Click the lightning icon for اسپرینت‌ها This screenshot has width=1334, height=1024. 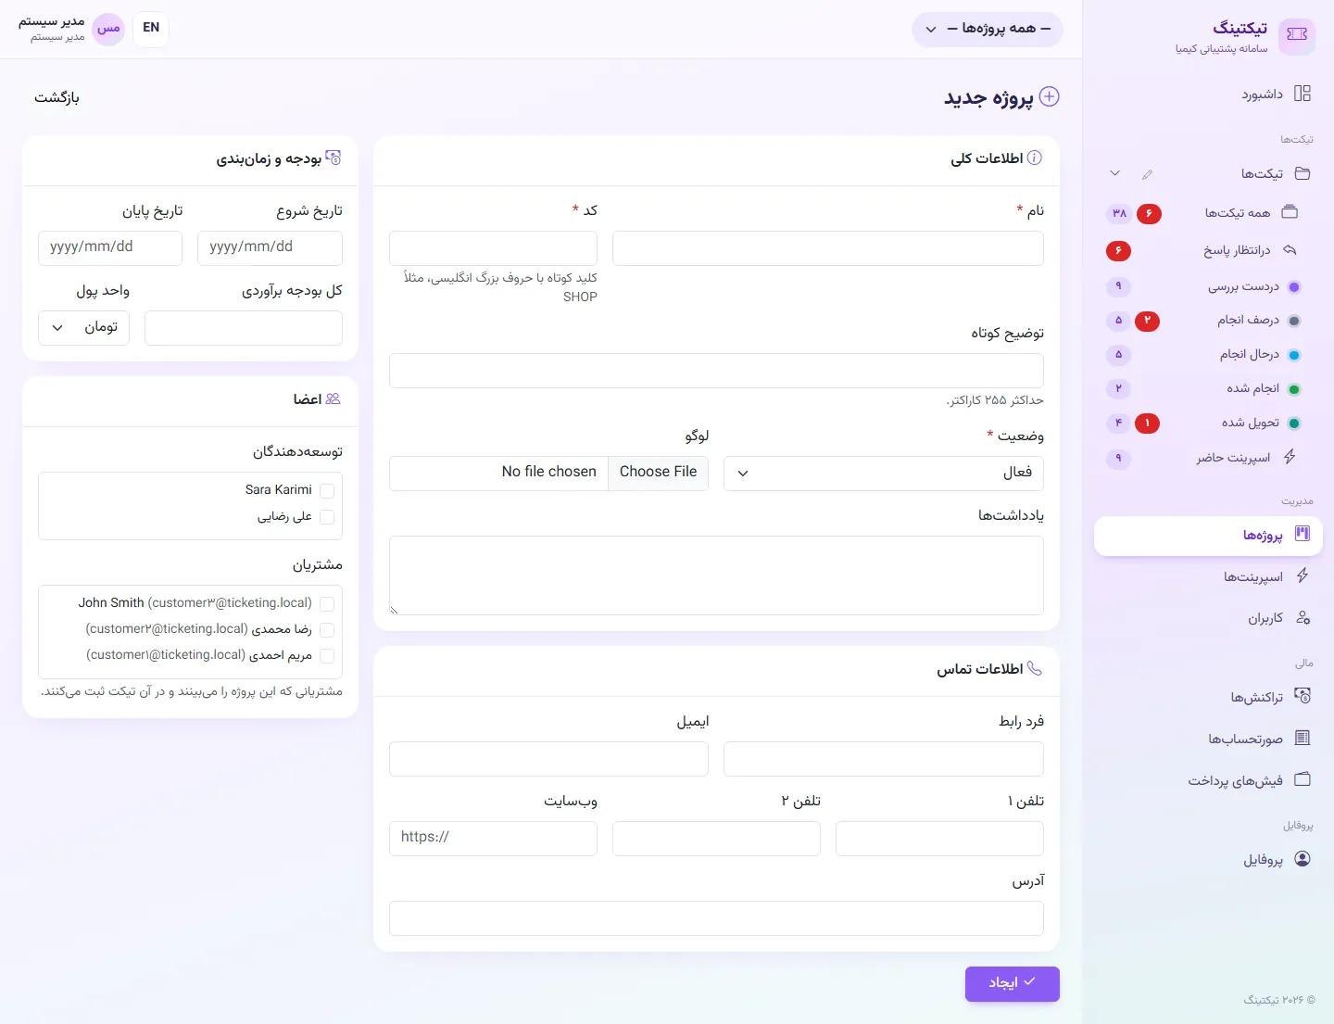[1303, 575]
